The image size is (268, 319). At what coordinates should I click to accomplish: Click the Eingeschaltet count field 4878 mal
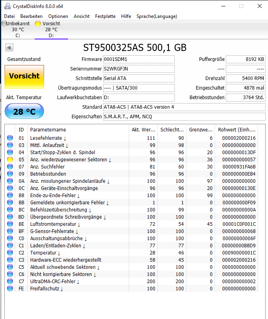[x=246, y=88]
